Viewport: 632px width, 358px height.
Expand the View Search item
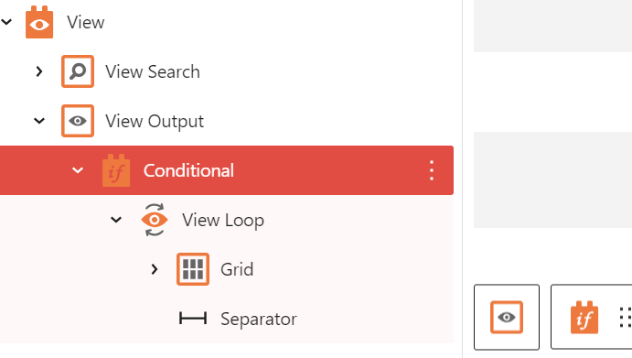(39, 71)
